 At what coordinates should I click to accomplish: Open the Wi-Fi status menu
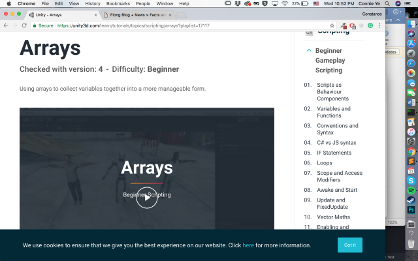[x=285, y=3]
